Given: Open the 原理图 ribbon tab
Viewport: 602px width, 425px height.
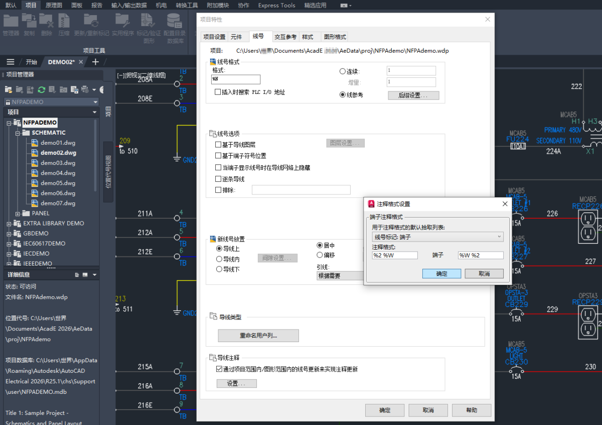Looking at the screenshot, I should pyautogui.click(x=54, y=5).
